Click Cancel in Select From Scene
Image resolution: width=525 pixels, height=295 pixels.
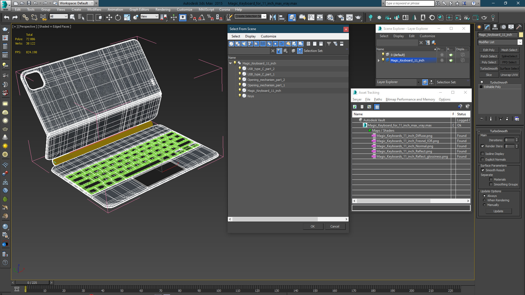pos(335,226)
